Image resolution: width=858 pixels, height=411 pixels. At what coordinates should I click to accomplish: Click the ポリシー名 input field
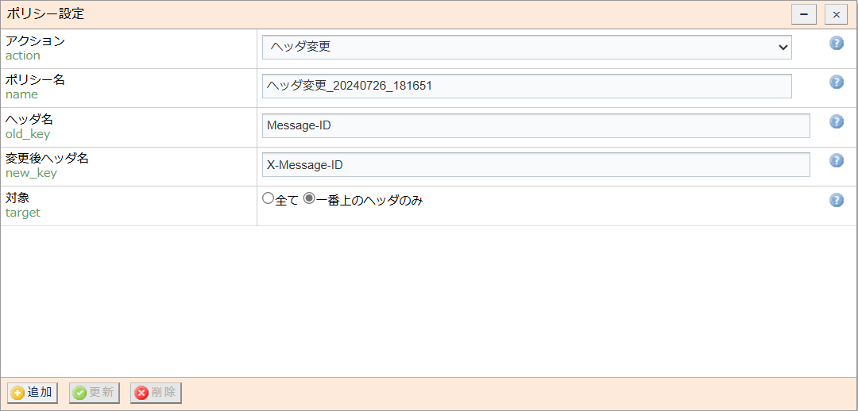pos(527,86)
